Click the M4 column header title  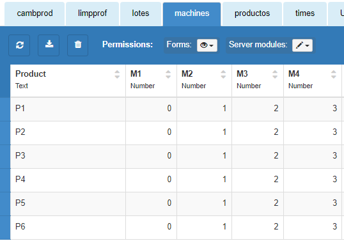293,74
